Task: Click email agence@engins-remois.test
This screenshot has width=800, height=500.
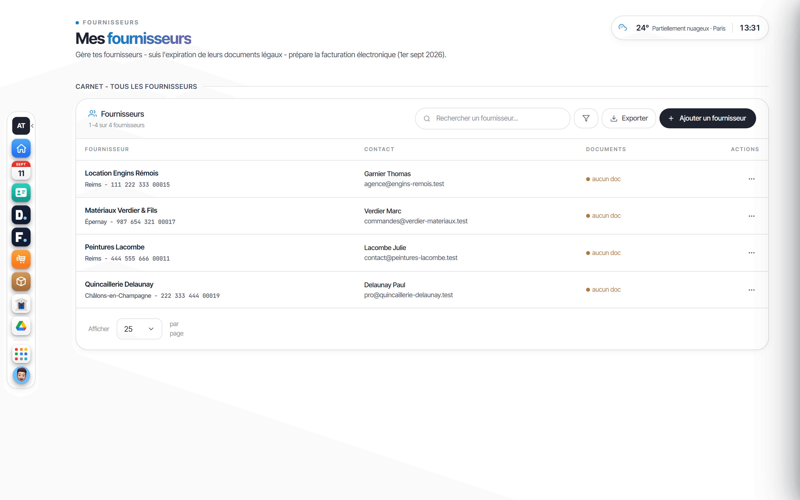Action: pos(404,184)
